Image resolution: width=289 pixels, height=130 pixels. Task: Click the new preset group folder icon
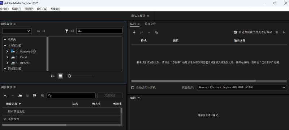pyautogui.click(x=20, y=95)
